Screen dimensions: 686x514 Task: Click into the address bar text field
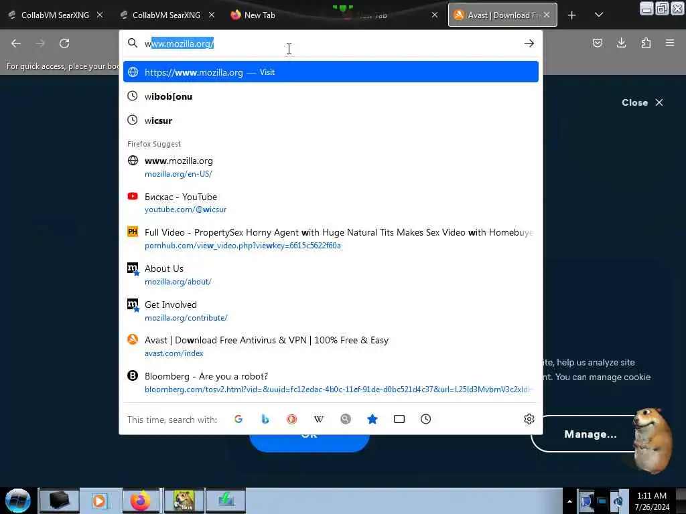point(330,44)
